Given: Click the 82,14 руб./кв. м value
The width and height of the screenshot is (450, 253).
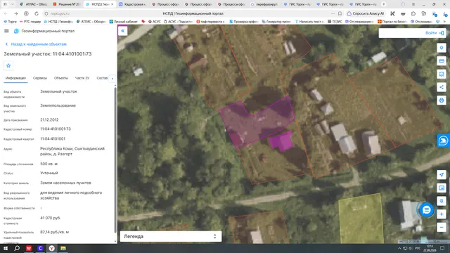Looking at the screenshot, I should [x=55, y=232].
